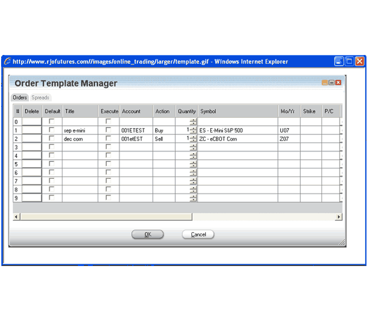This screenshot has height=321, width=367.
Task: Click the Cancel button
Action: pos(198,234)
